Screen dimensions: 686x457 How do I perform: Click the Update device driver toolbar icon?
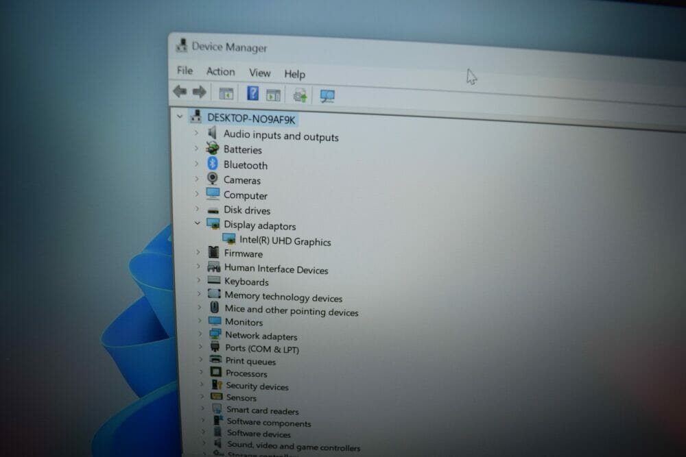click(x=300, y=95)
